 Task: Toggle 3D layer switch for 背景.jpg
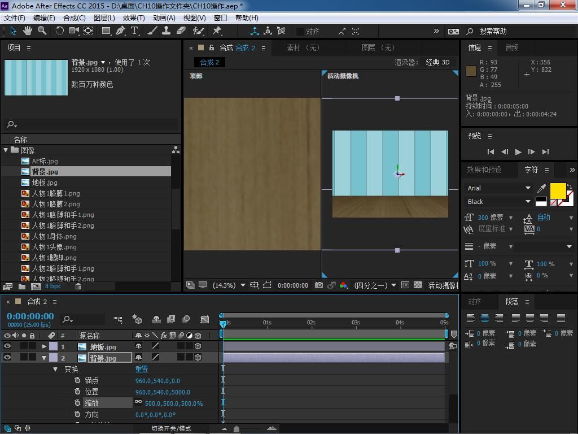click(198, 357)
